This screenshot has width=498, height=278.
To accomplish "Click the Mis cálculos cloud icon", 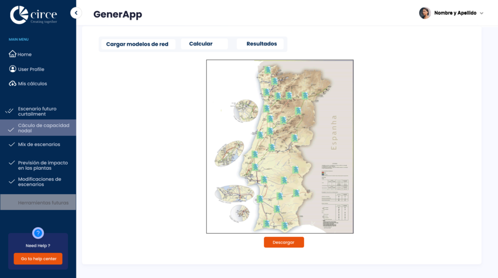I will click(x=13, y=83).
